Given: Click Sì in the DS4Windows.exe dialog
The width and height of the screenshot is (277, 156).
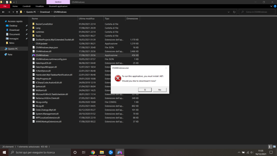Looking at the screenshot, I should (x=145, y=90).
